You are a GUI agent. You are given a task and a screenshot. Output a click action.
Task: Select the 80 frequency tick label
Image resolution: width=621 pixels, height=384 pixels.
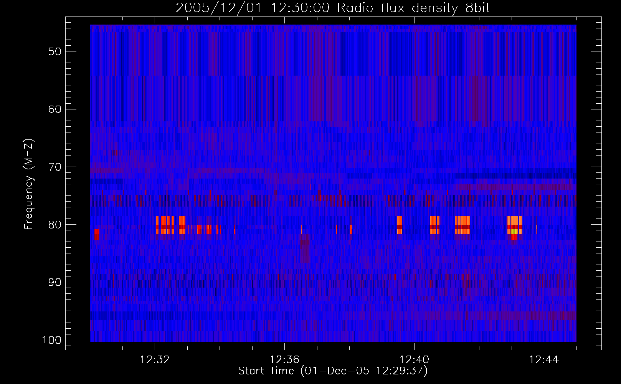55,225
